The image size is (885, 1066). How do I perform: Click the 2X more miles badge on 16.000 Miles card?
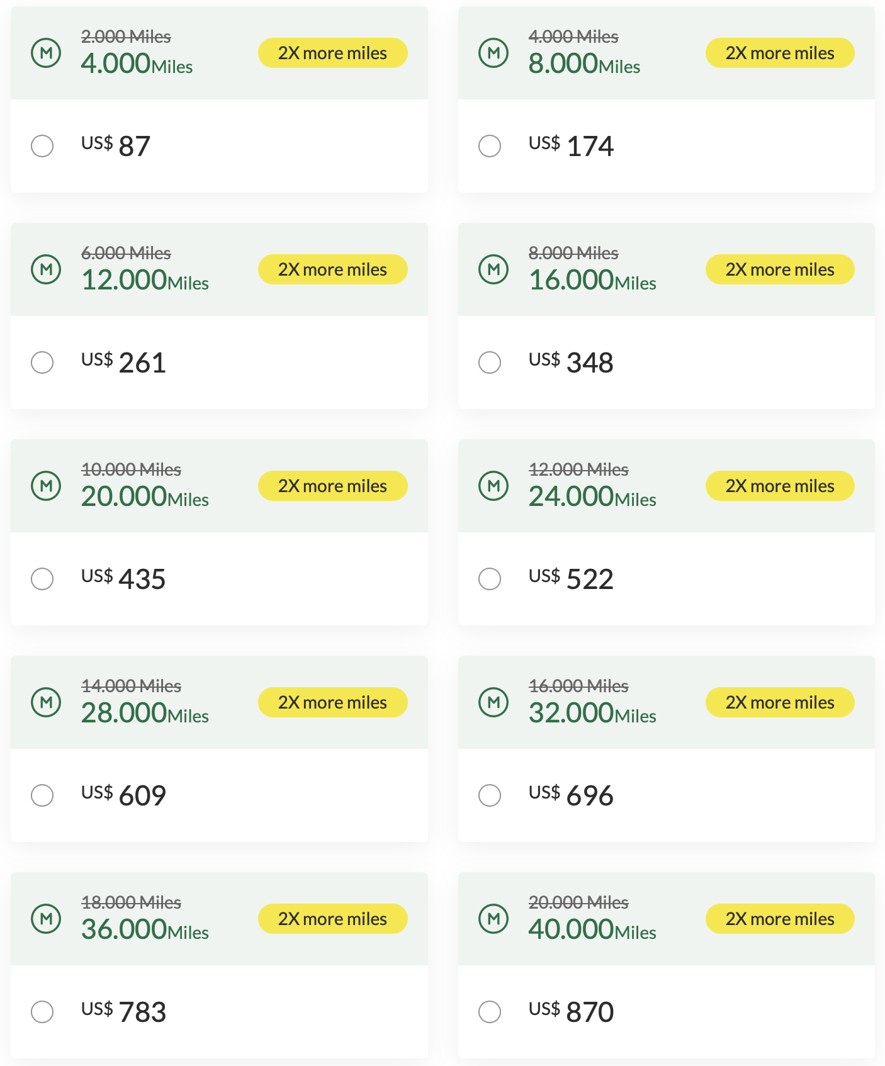[780, 269]
